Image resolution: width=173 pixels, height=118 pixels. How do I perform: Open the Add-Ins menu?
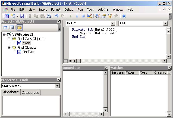coord(103,10)
